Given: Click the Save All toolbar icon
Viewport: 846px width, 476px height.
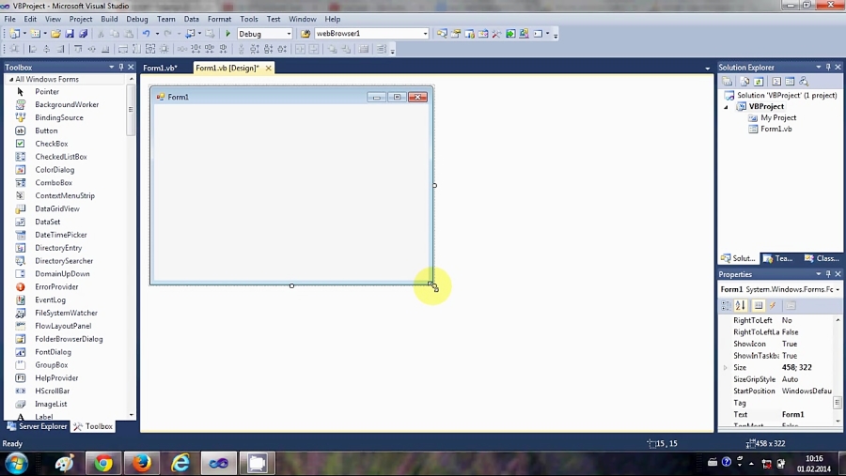Looking at the screenshot, I should 83,34.
